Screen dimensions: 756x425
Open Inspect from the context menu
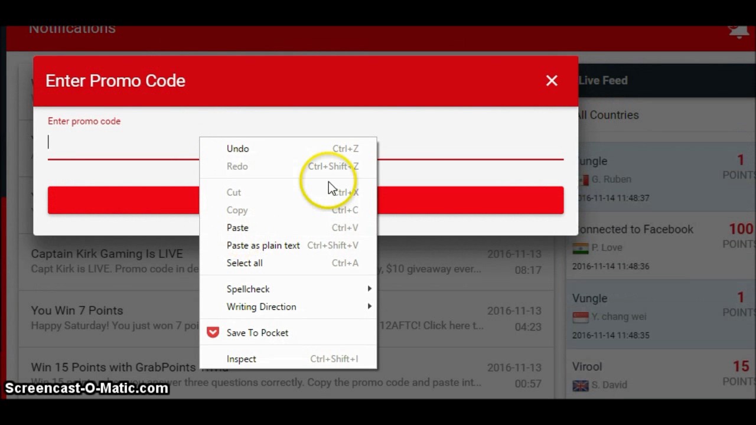(242, 359)
